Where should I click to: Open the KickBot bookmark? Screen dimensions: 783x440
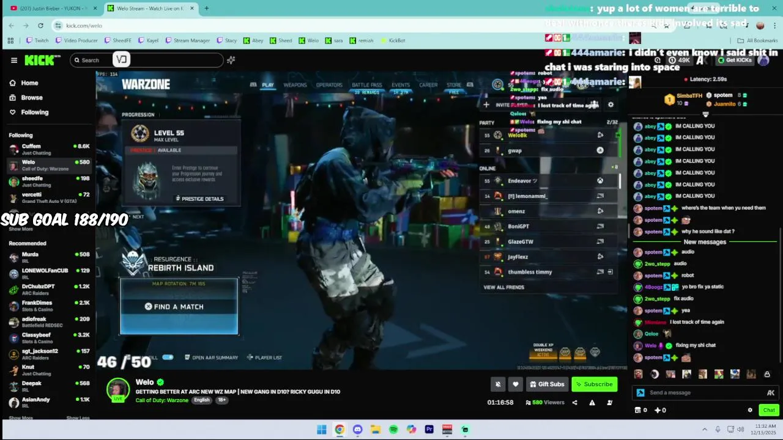pos(393,40)
